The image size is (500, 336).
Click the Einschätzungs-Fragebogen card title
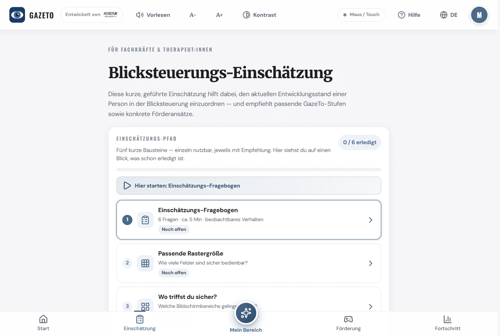point(198,210)
